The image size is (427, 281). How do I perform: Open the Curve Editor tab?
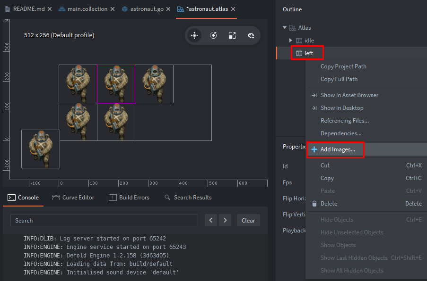[73, 198]
